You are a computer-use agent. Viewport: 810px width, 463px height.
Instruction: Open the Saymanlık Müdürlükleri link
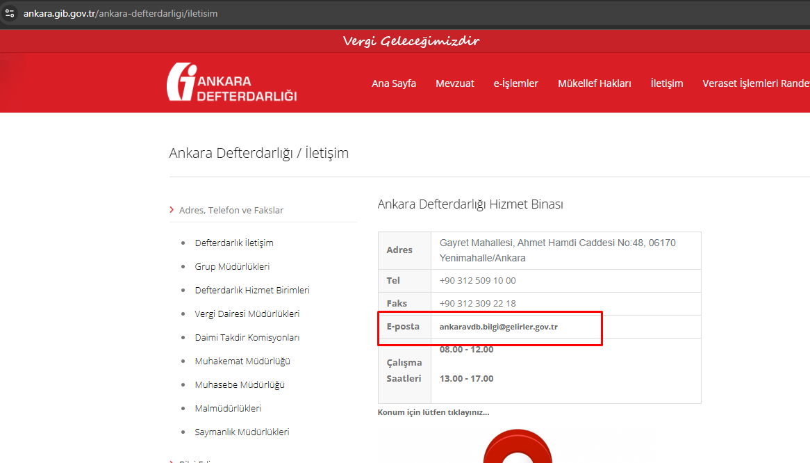[242, 432]
